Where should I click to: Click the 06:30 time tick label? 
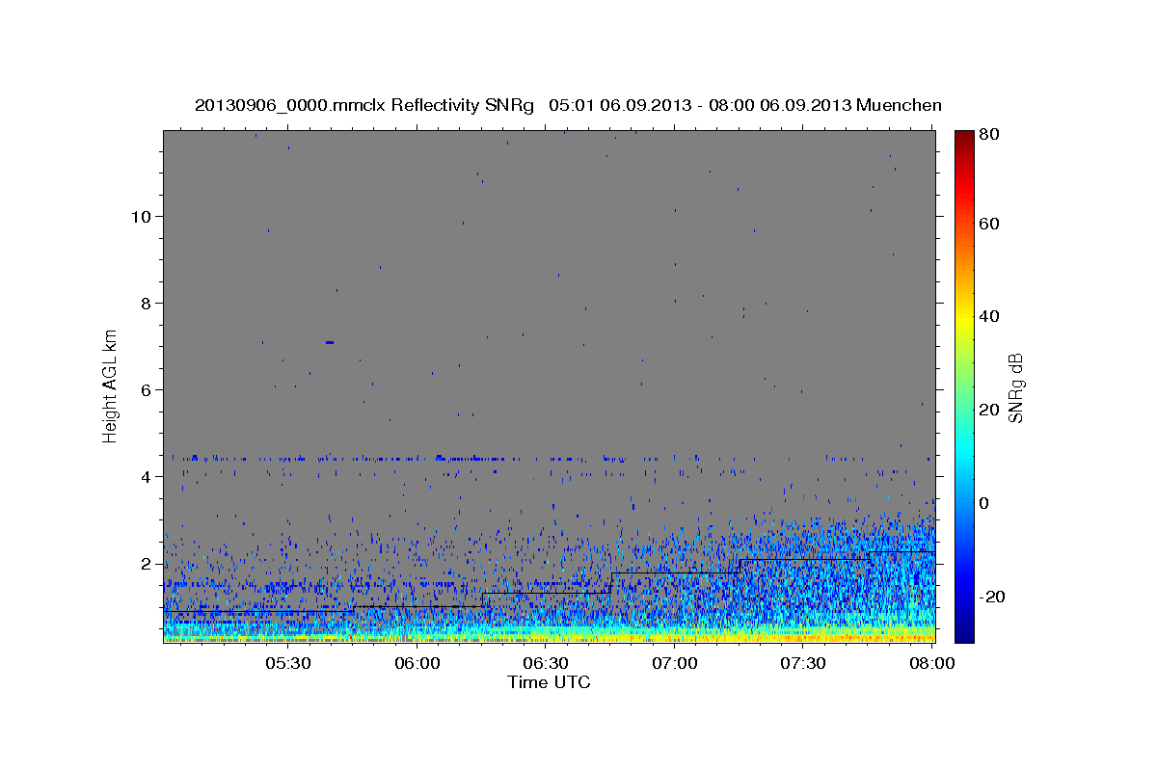[545, 663]
